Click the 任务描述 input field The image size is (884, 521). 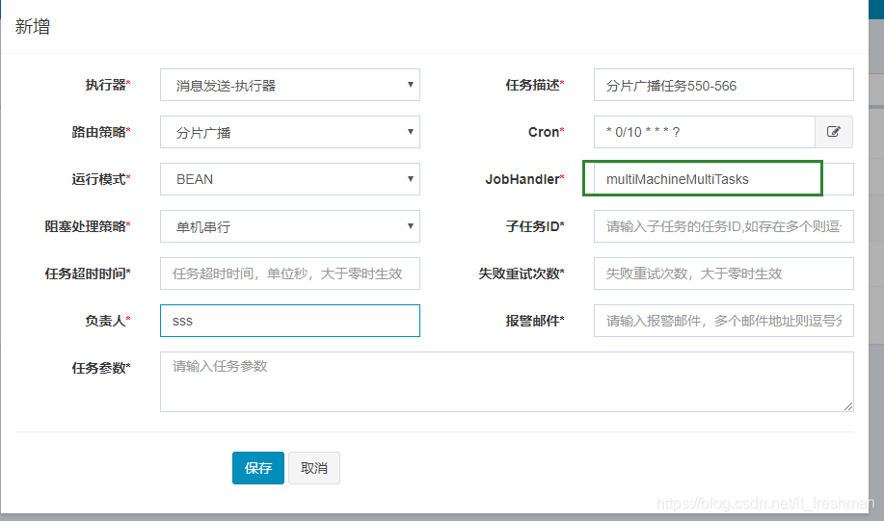[723, 85]
